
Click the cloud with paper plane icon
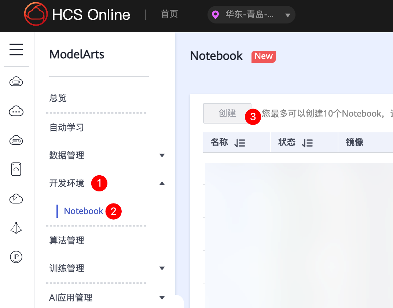(16, 198)
